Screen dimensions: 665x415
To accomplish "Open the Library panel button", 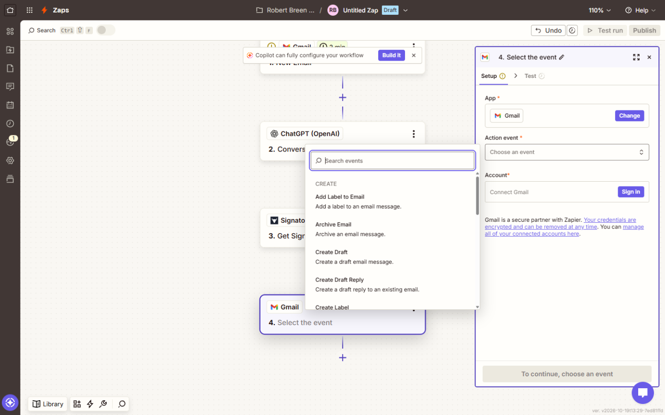I will pos(47,404).
